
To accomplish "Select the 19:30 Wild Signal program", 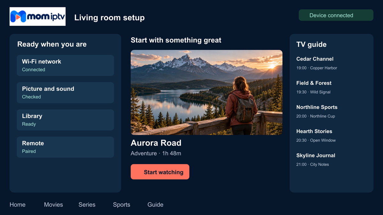I will [x=313, y=92].
